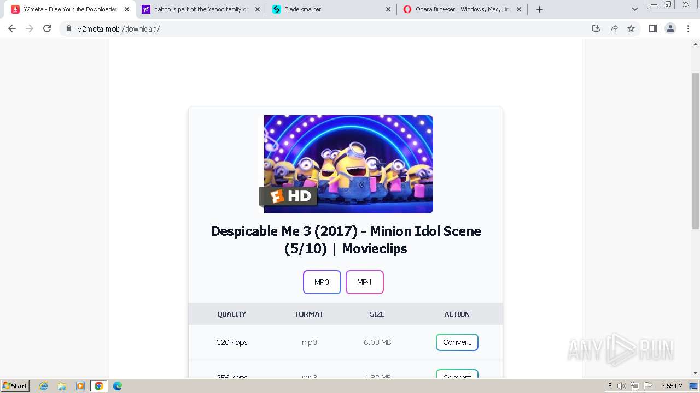Image resolution: width=700 pixels, height=393 pixels.
Task: Select the MP3 format button
Action: pos(322,282)
